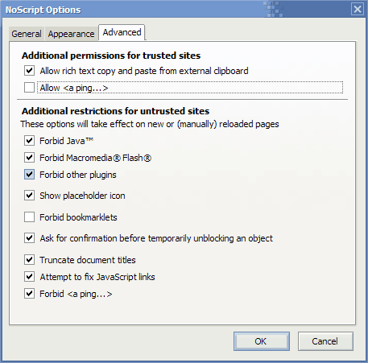368x363 pixels.
Task: Disable Show placeholder icon option
Action: [29, 196]
